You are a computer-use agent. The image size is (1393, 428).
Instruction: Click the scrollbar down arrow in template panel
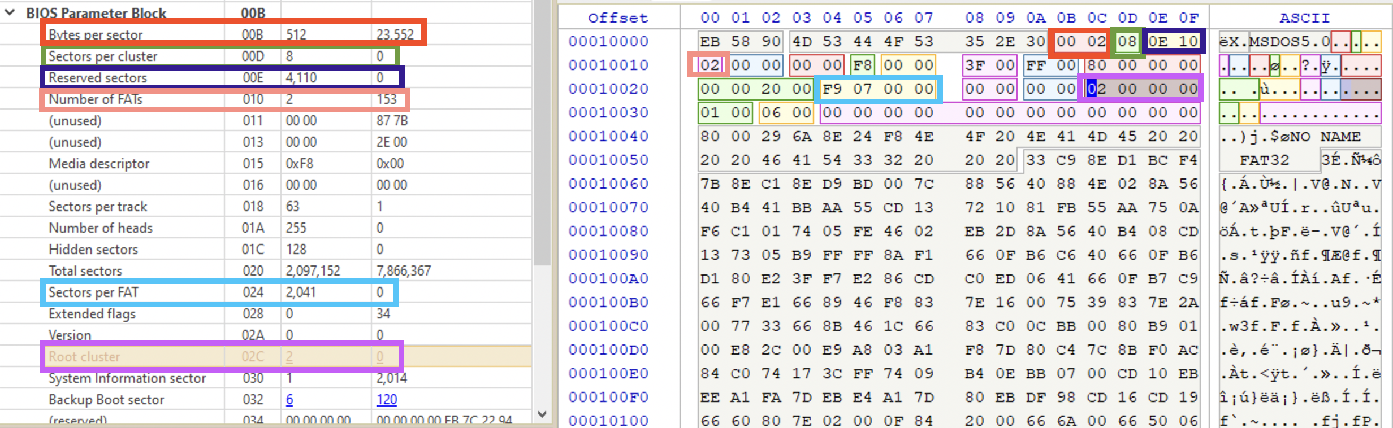542,414
